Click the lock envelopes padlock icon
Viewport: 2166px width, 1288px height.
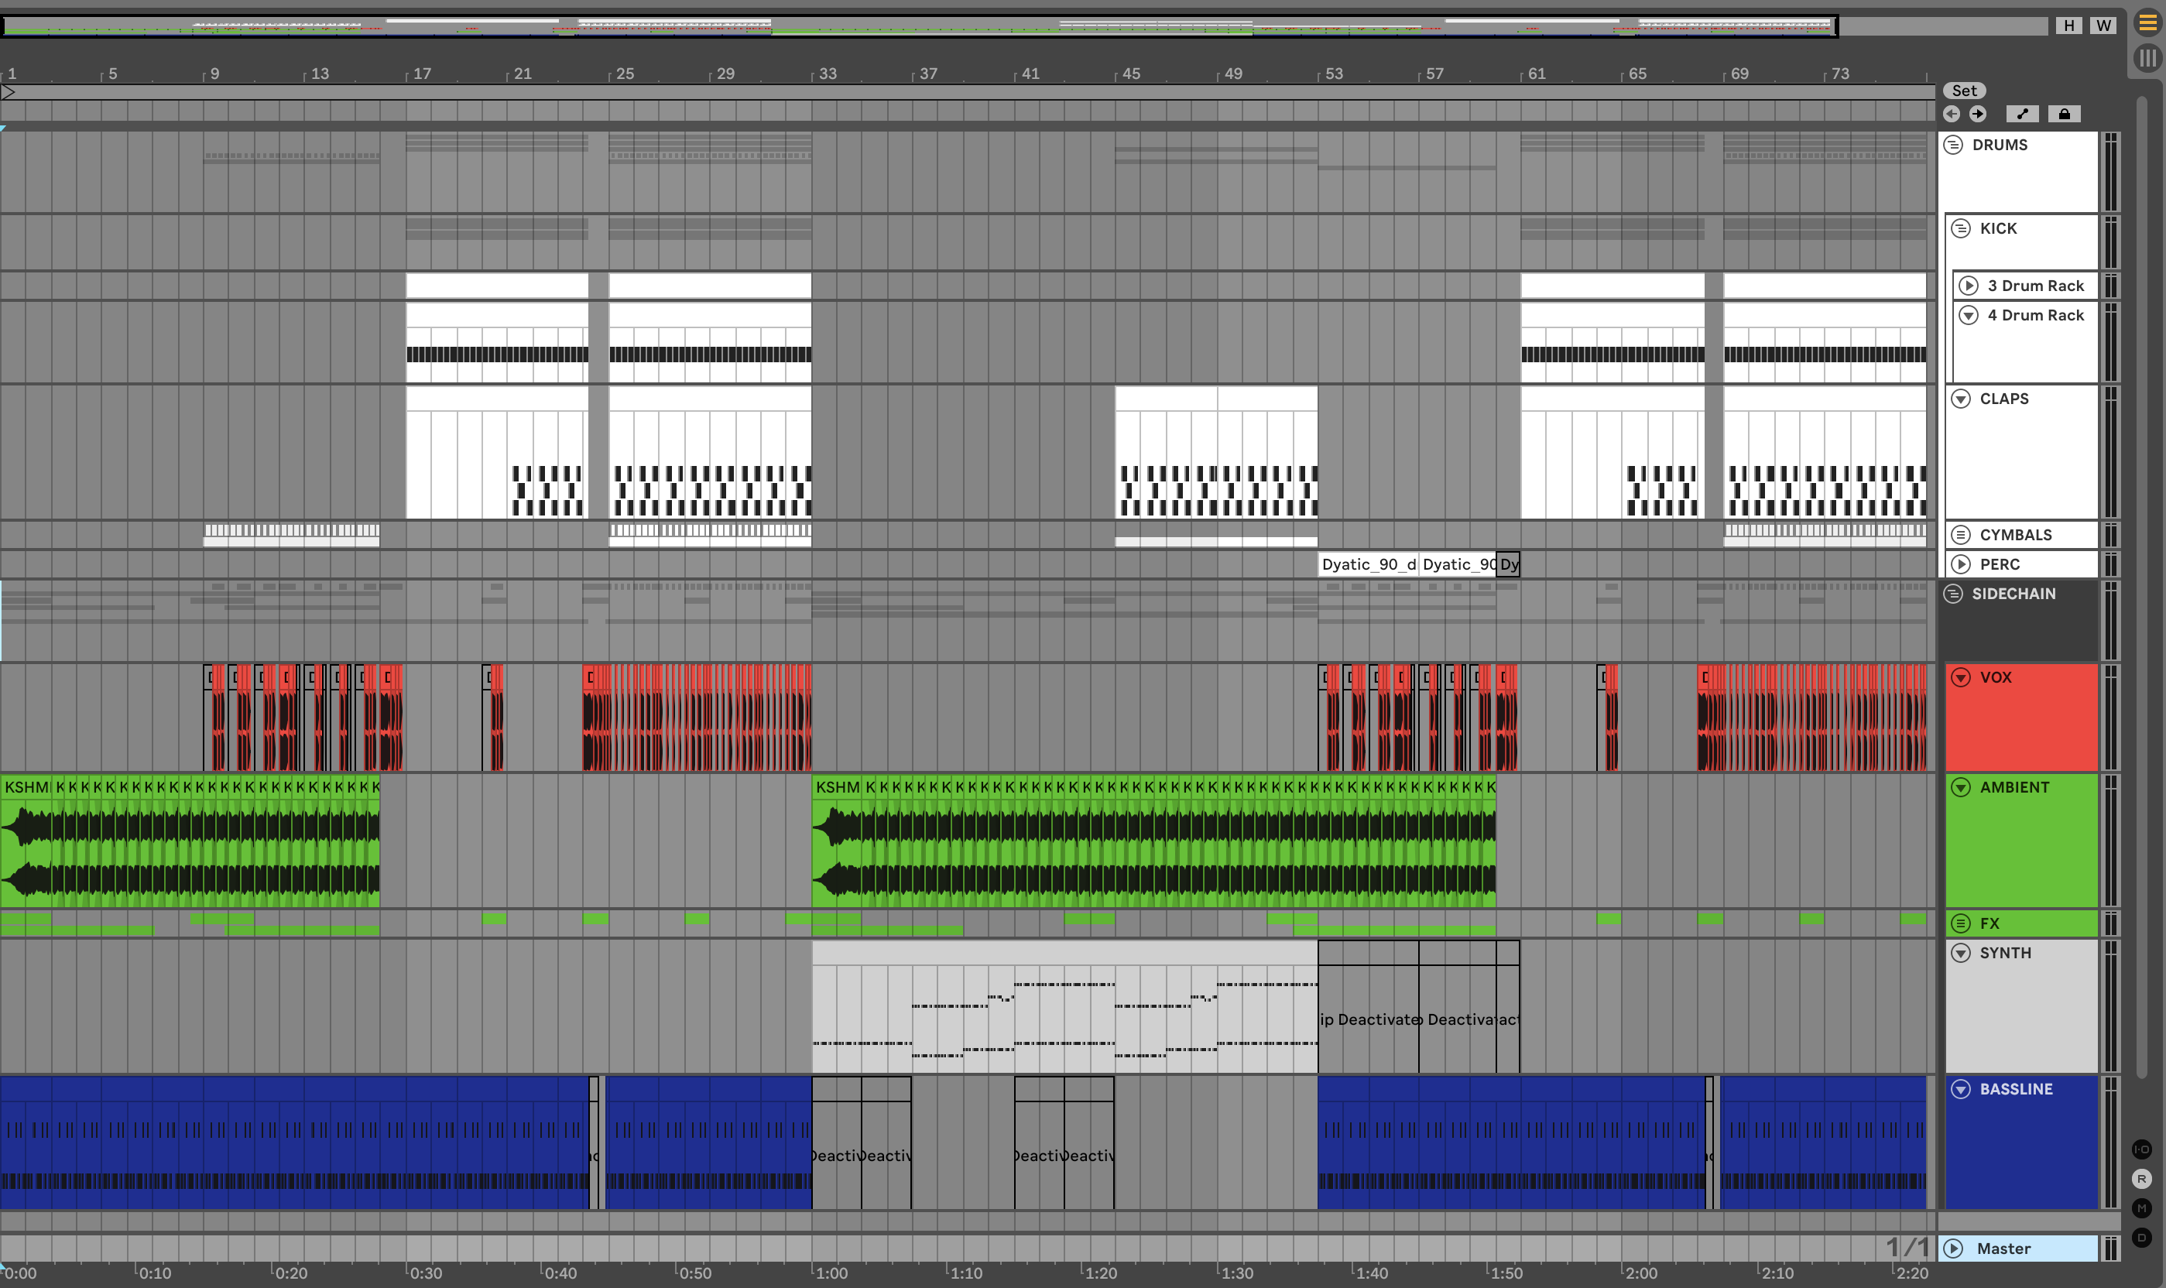tap(2065, 114)
